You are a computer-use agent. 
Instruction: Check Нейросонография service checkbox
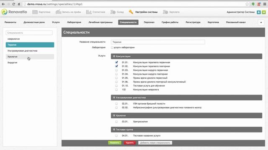pyautogui.click(x=116, y=107)
